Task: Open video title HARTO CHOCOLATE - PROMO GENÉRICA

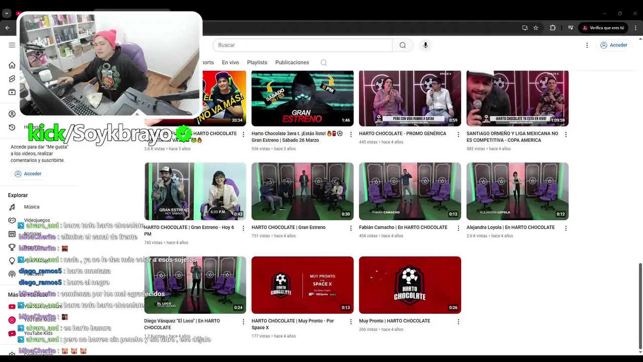Action: (x=402, y=134)
